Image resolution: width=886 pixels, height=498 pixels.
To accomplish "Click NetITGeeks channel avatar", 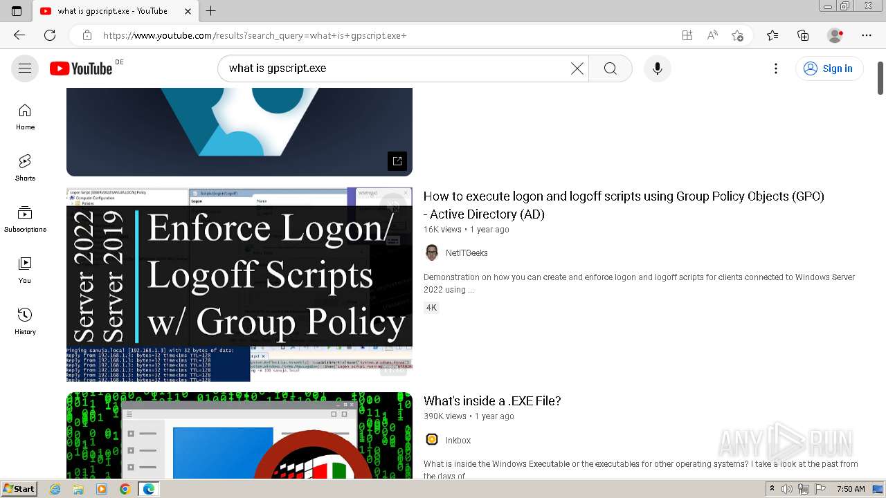I will pyautogui.click(x=432, y=252).
